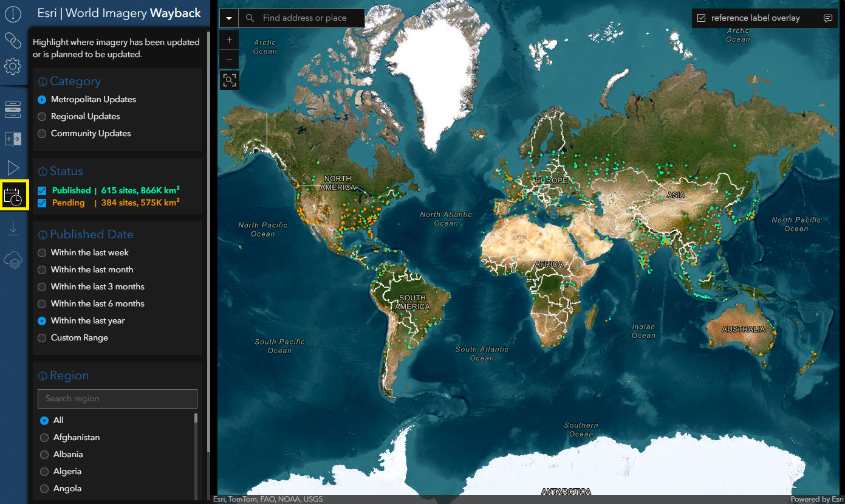Image resolution: width=845 pixels, height=504 pixels.
Task: Focus the Search region input box
Action: (x=117, y=399)
